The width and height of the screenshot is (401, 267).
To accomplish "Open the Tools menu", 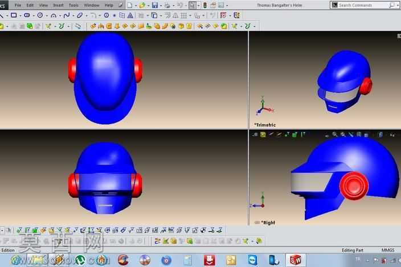I will click(x=73, y=5).
